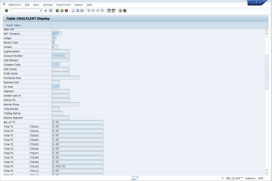Expand the ER1 system info dropdown
Screen dimensions: 272x181
pyautogui.click(x=242, y=178)
